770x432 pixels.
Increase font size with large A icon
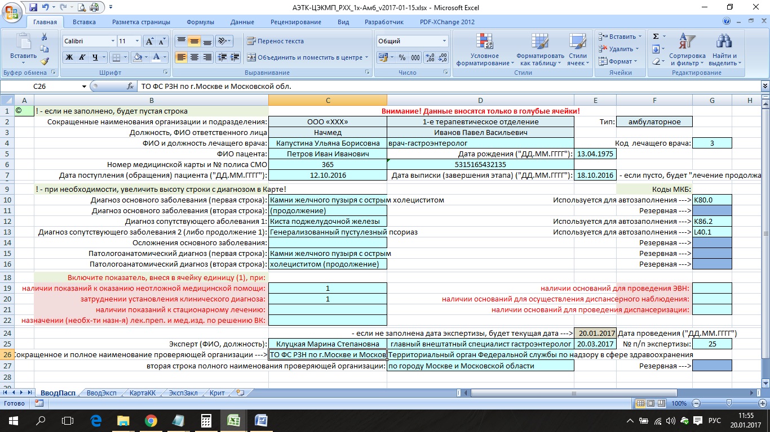[149, 41]
